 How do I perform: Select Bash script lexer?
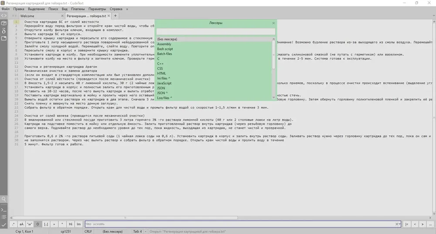click(214, 49)
